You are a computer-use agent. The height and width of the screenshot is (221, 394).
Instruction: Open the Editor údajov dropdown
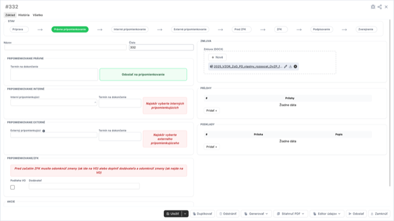click(326, 214)
